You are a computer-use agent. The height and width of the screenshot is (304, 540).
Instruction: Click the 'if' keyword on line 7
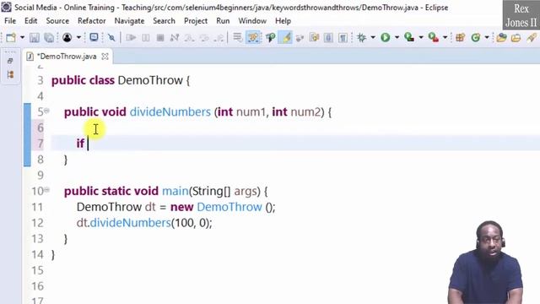(80, 144)
